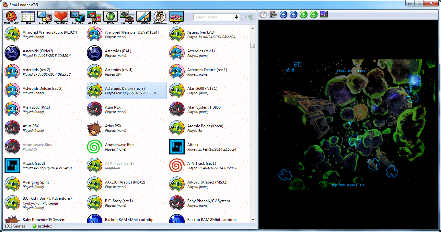
Task: Show Favorite games with heart icon
Action: coord(61,17)
